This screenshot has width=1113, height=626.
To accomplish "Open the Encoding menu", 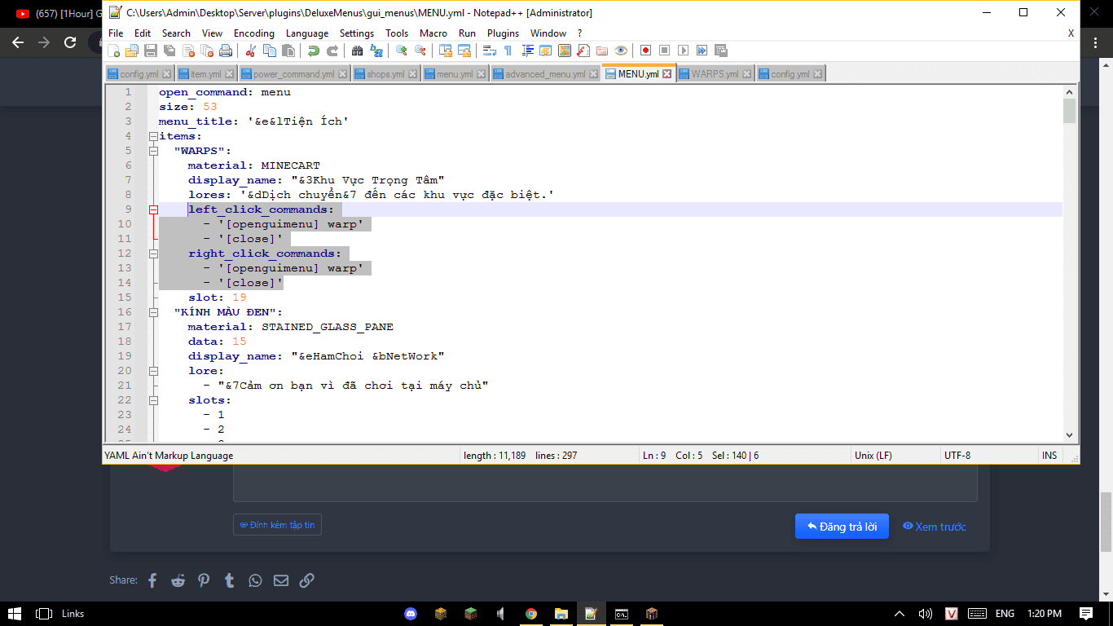I will point(253,33).
